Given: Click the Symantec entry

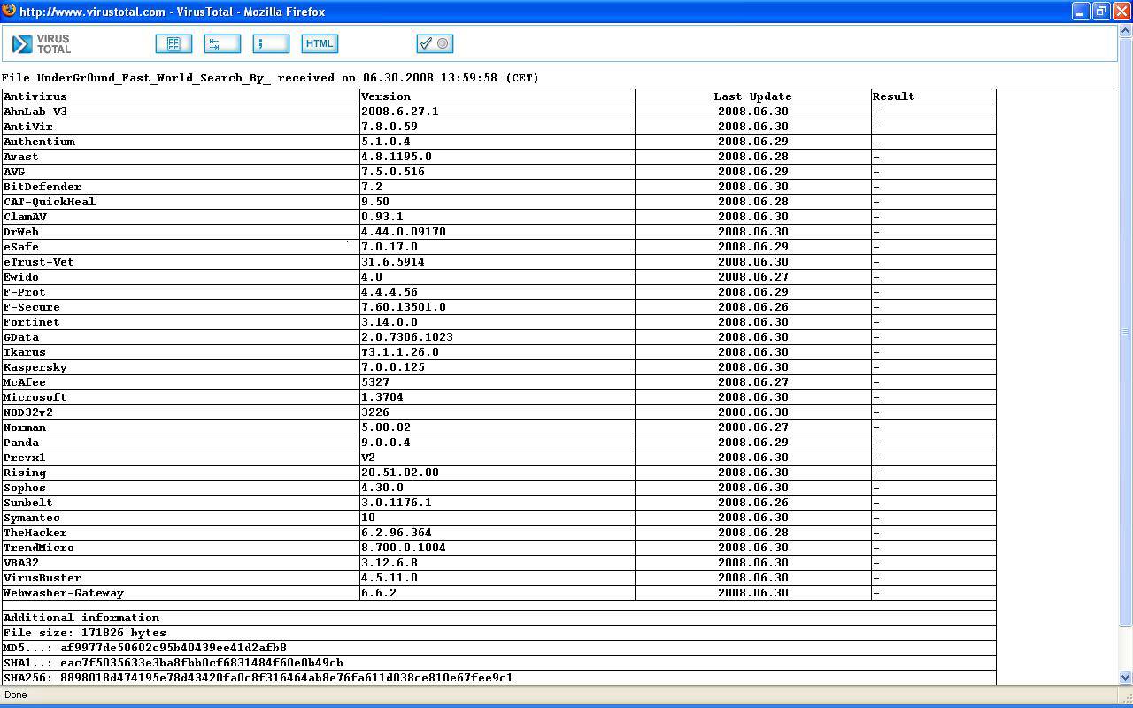Looking at the screenshot, I should tap(32, 518).
